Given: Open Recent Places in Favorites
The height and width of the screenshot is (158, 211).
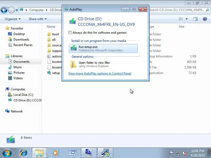Looking at the screenshot, I should pos(23,45).
